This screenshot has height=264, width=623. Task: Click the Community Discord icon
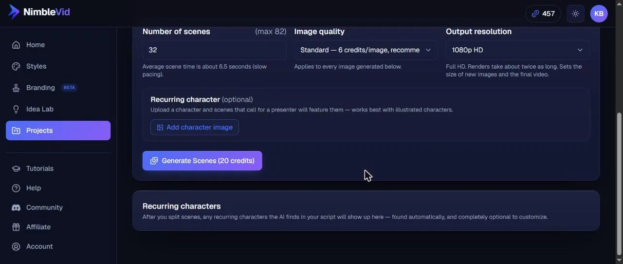(x=16, y=207)
